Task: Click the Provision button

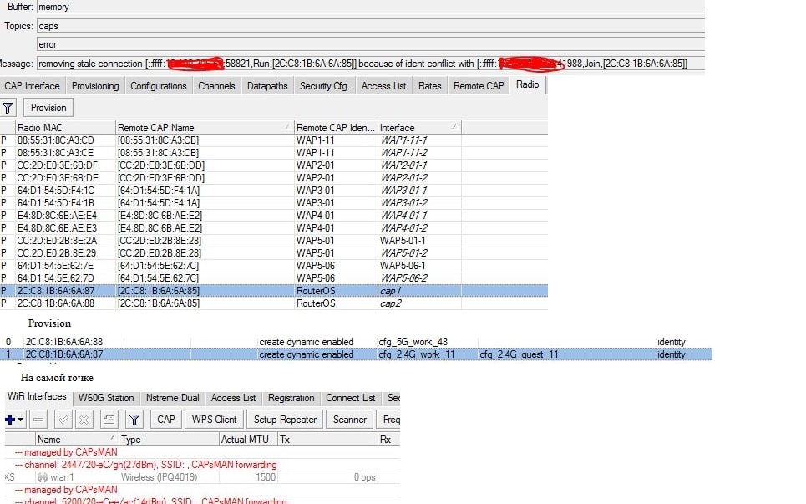Action: pos(48,108)
